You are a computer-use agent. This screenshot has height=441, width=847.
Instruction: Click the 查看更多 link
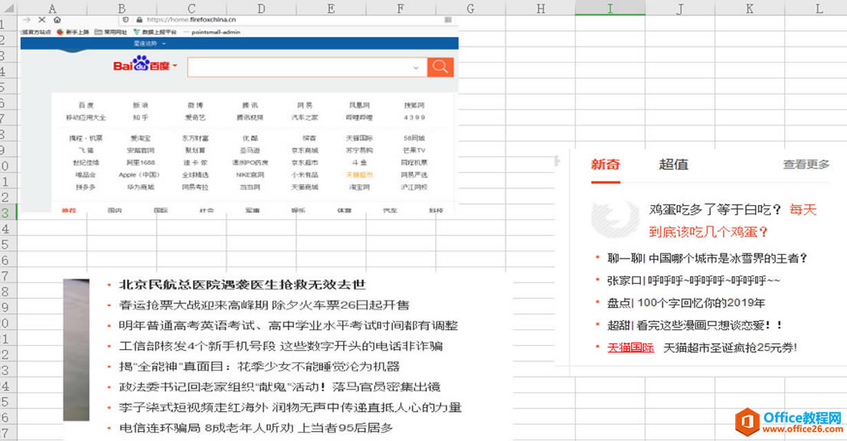click(806, 165)
